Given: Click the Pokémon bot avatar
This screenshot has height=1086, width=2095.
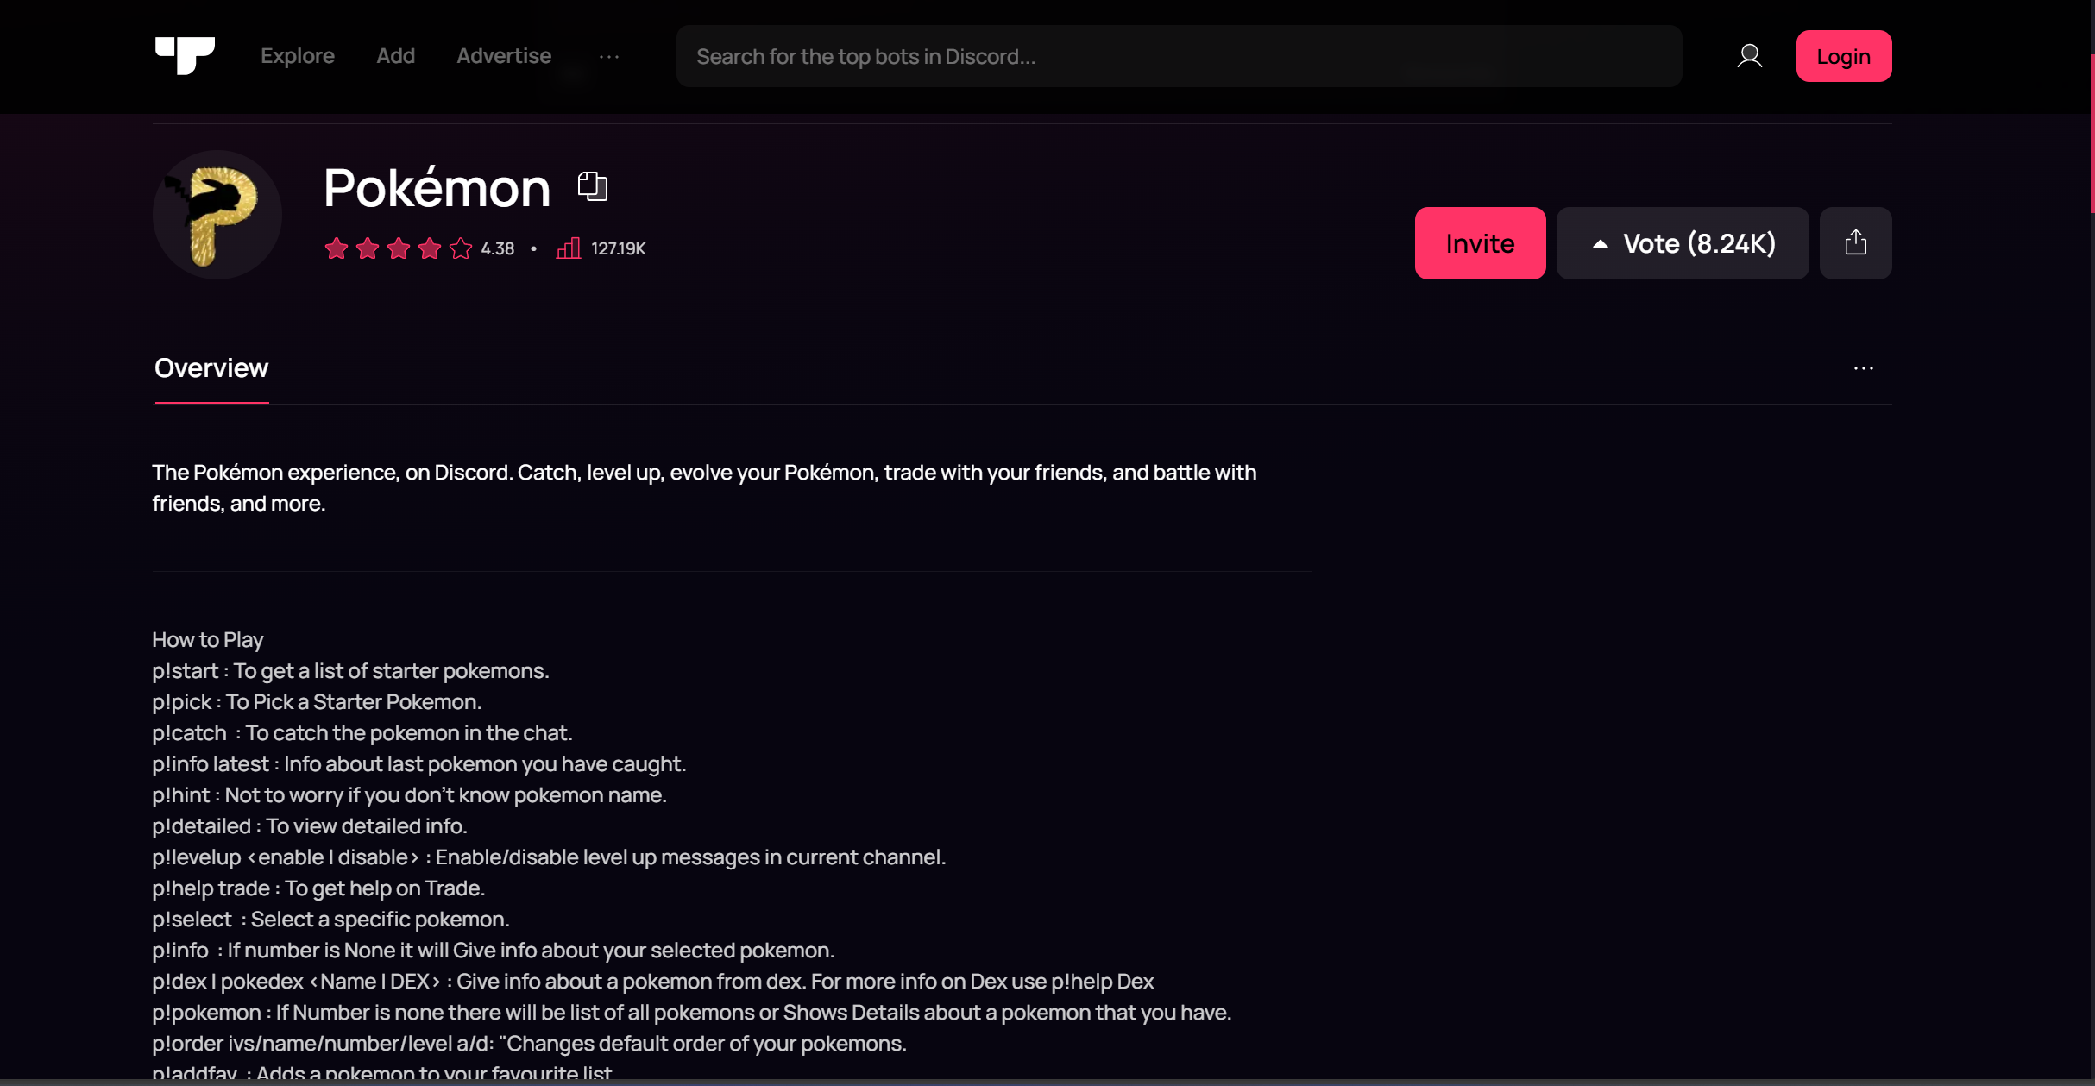Looking at the screenshot, I should [217, 215].
